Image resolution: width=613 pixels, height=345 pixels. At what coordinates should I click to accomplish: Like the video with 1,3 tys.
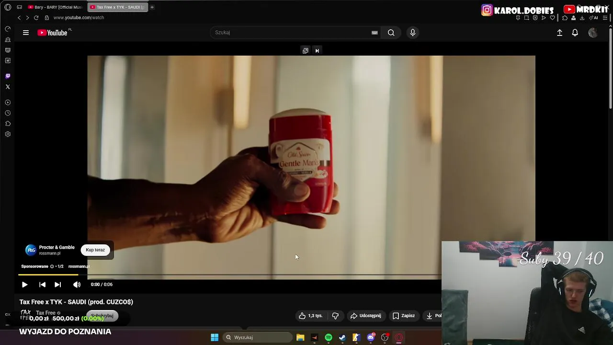coord(311,316)
